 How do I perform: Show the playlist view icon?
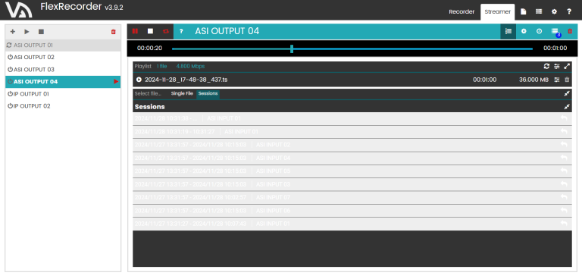pos(508,31)
